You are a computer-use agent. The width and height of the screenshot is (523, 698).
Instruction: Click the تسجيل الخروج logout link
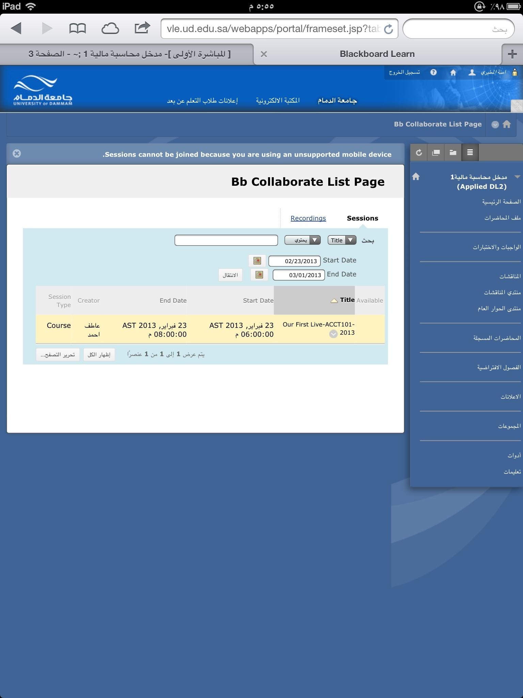tap(405, 72)
